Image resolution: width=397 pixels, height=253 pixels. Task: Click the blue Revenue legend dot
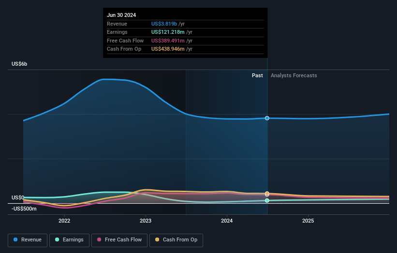[15, 239]
